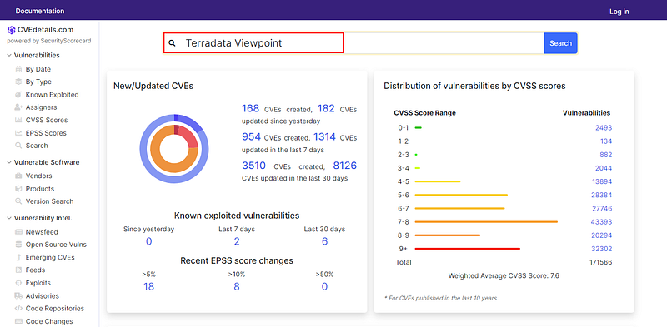Open the Documentation menu item
The image size is (667, 327).
click(x=40, y=11)
